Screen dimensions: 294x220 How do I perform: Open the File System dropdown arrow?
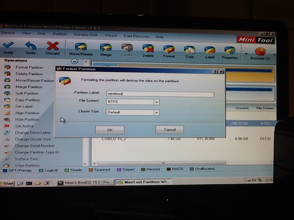click(x=156, y=102)
